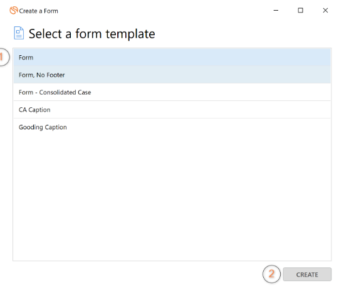Click the circled step 2 marker
Image resolution: width=339 pixels, height=286 pixels.
coord(271,274)
